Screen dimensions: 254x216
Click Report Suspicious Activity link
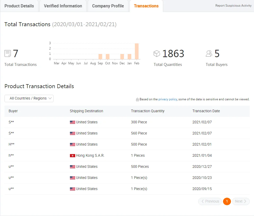(x=233, y=6)
